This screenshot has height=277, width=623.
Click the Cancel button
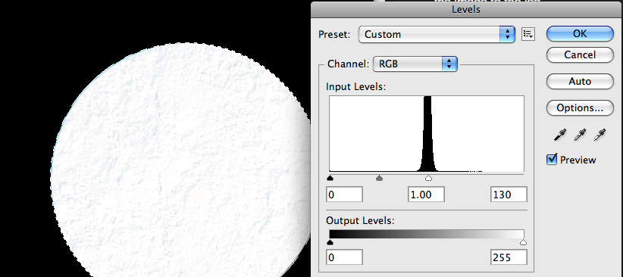580,54
